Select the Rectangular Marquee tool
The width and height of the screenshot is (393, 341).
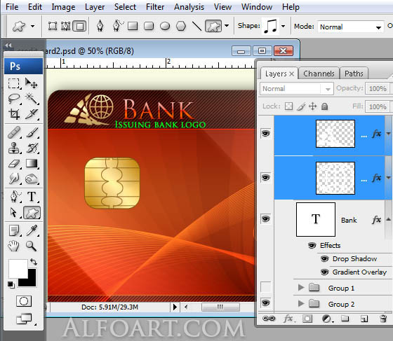(x=13, y=83)
